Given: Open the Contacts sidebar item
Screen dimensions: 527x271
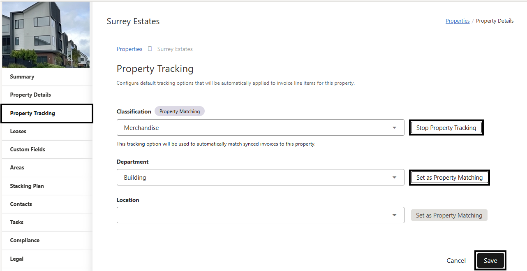Looking at the screenshot, I should pos(21,204).
